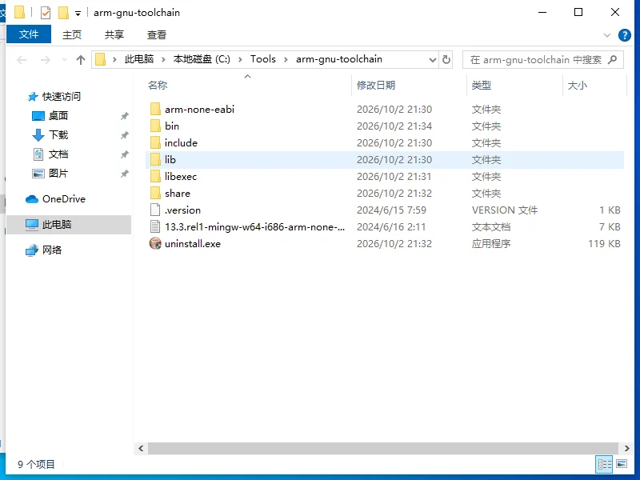Go forward with the forward arrow
This screenshot has height=480, width=640.
point(46,60)
